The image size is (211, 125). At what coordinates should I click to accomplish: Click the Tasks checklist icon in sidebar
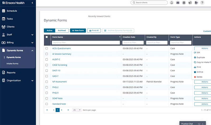4,19
